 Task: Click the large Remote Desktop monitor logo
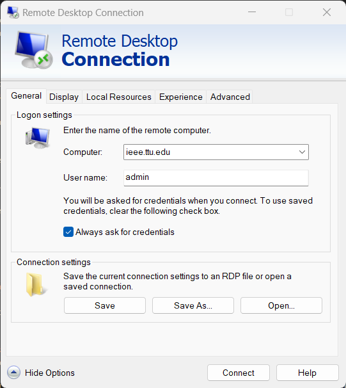pos(34,50)
